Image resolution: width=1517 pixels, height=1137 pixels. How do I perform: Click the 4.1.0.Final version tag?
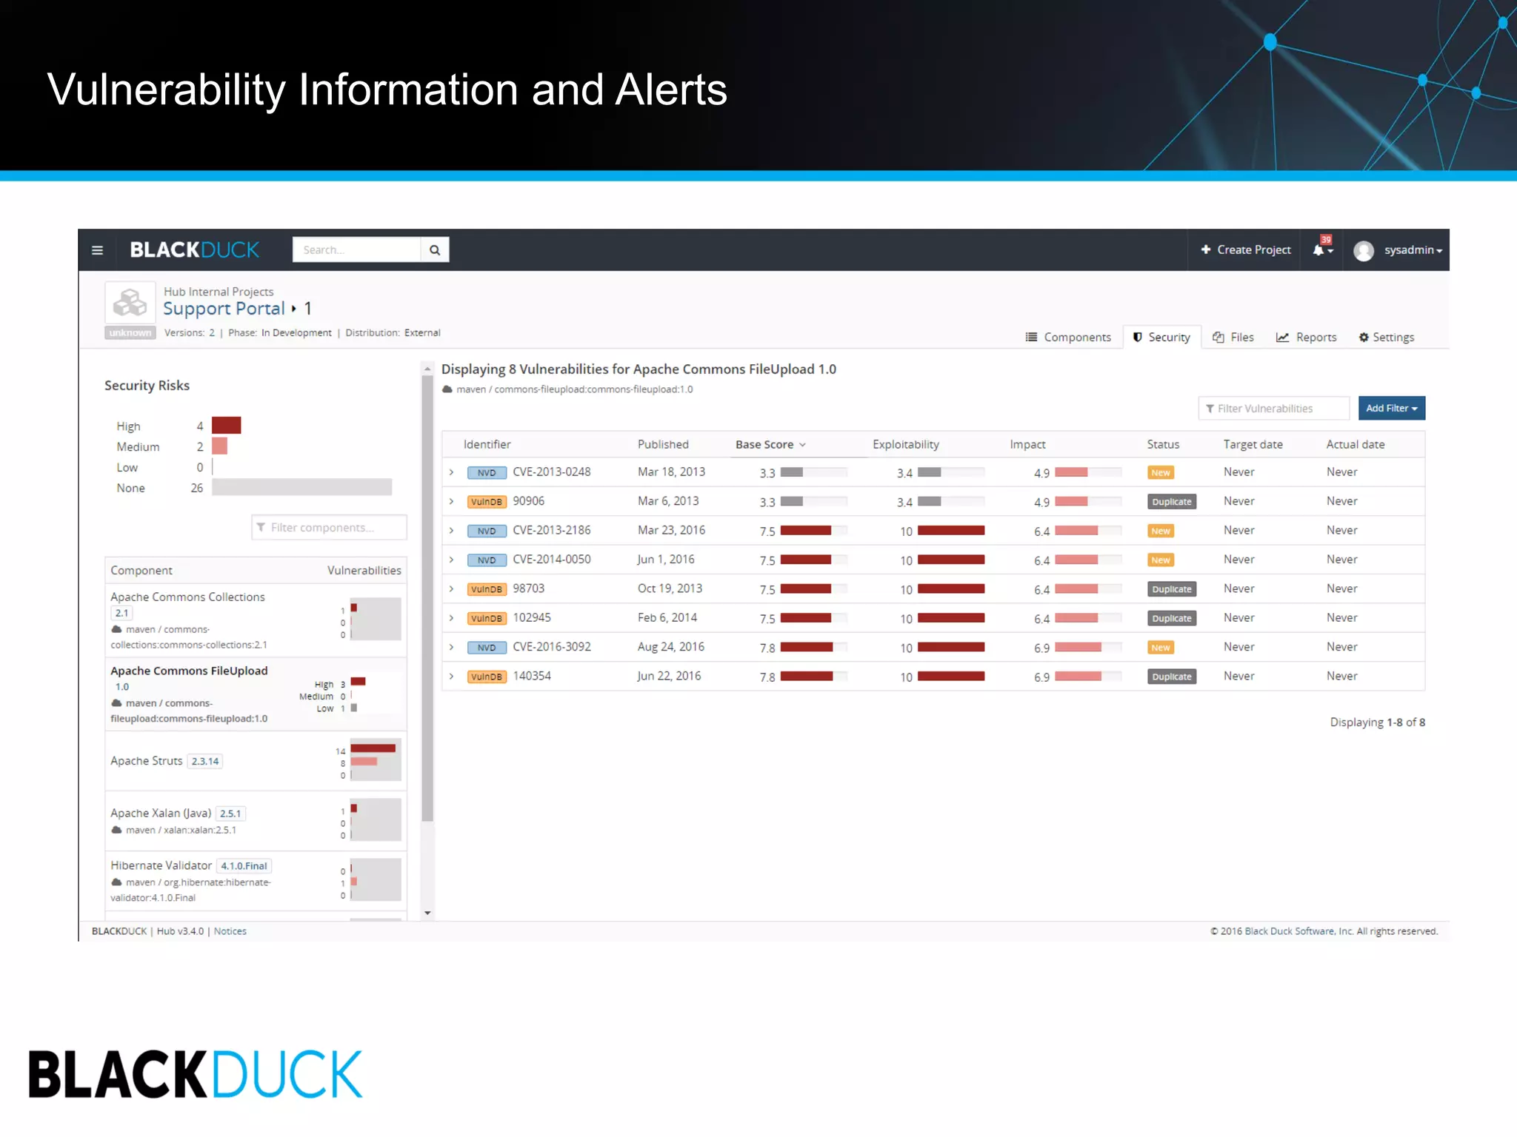(x=244, y=866)
